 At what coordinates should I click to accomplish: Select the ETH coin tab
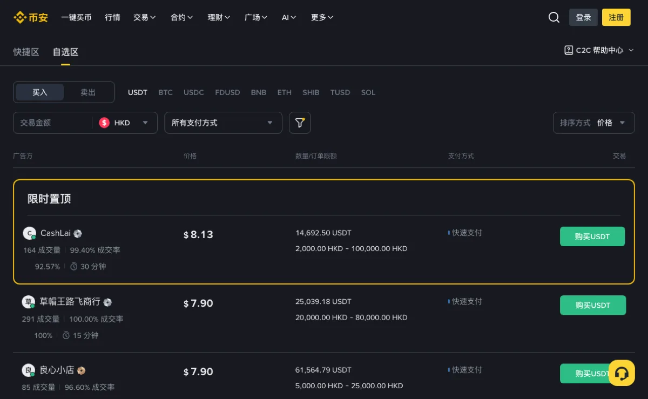coord(285,92)
